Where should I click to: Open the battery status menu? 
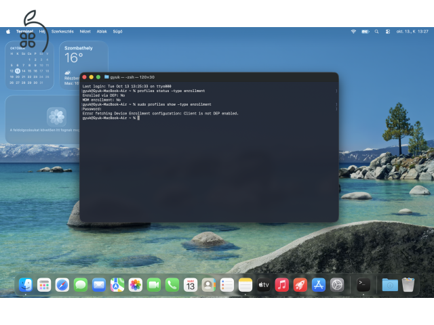366,32
